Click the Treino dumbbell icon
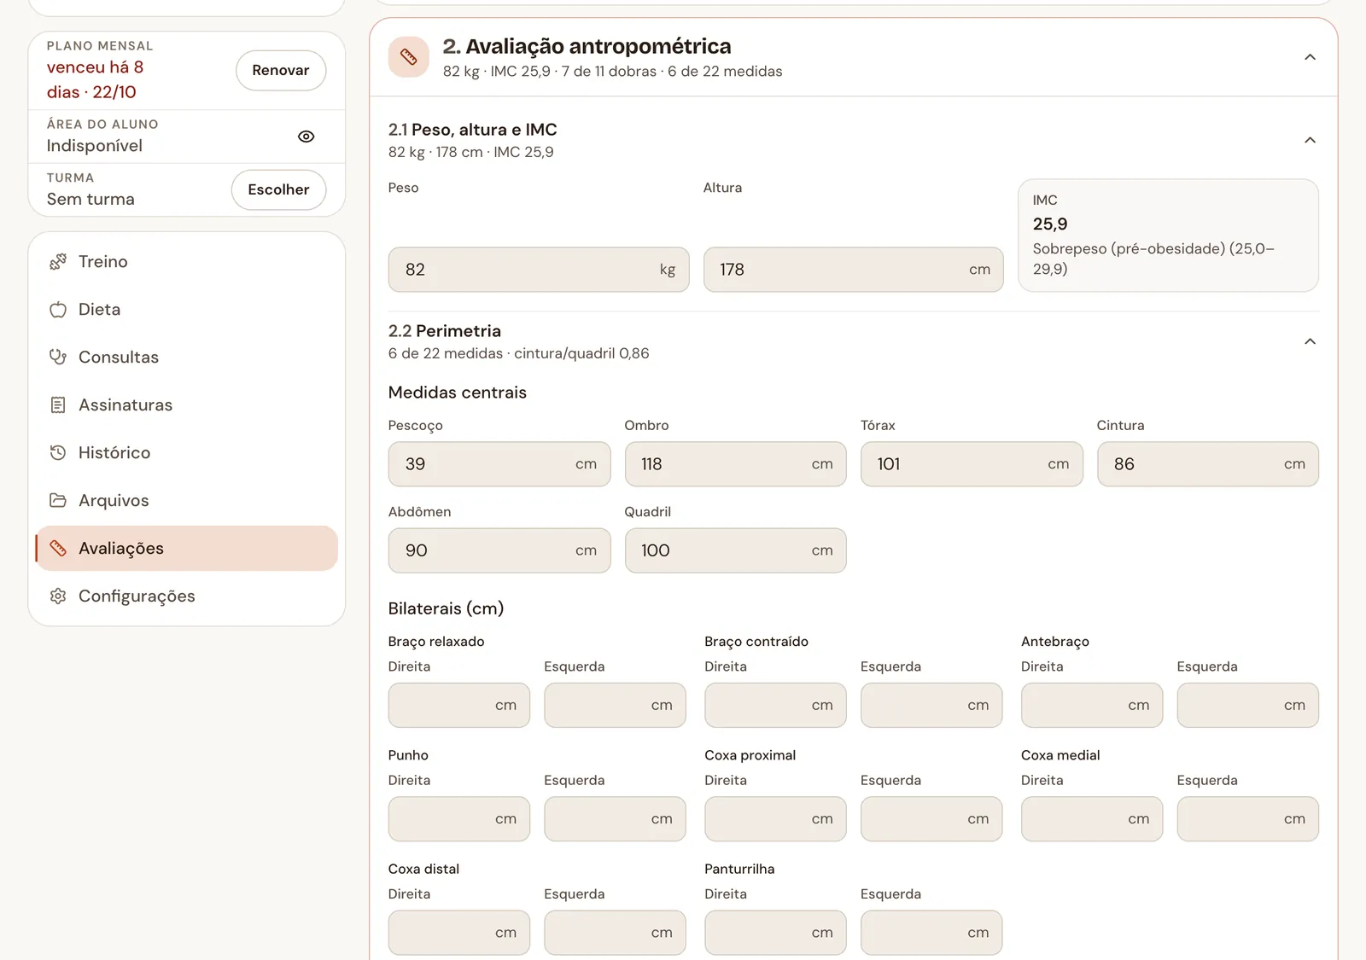 pos(58,262)
